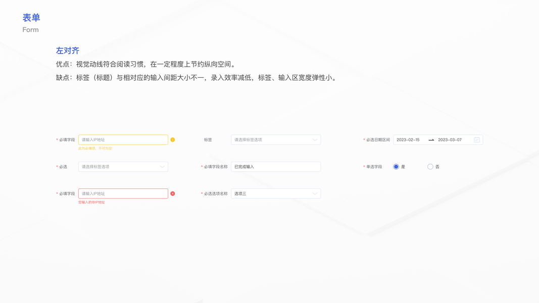Click the Form subtitle text
The width and height of the screenshot is (539, 303).
tap(31, 30)
